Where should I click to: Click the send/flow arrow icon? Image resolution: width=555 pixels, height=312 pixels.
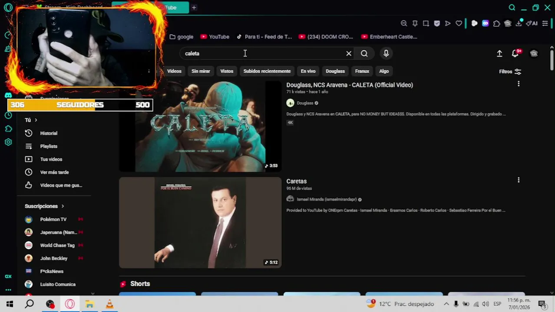point(448,23)
